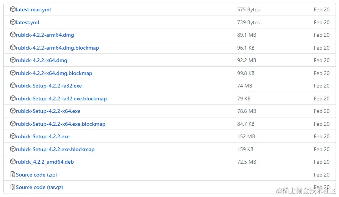339x197 pixels.
Task: Click the package icon next to latest.yml
Action: coord(13,22)
